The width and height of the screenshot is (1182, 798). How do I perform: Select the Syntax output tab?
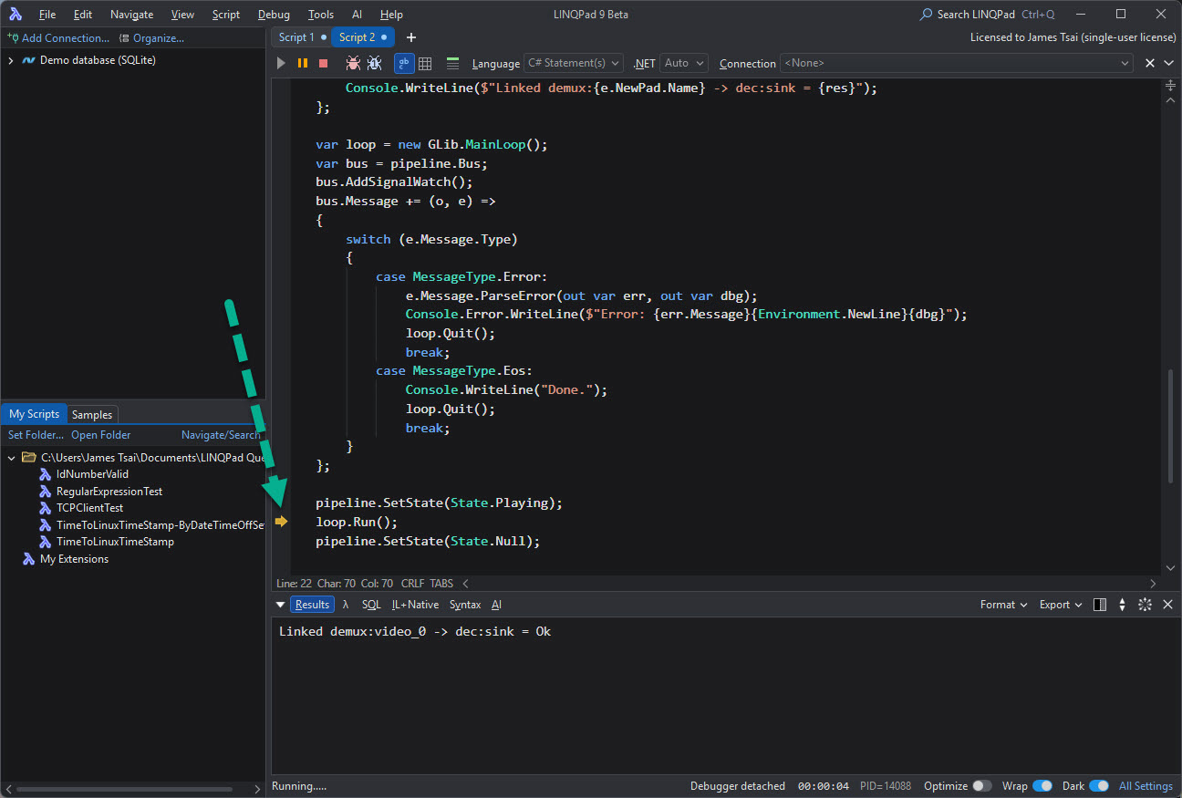tap(465, 605)
